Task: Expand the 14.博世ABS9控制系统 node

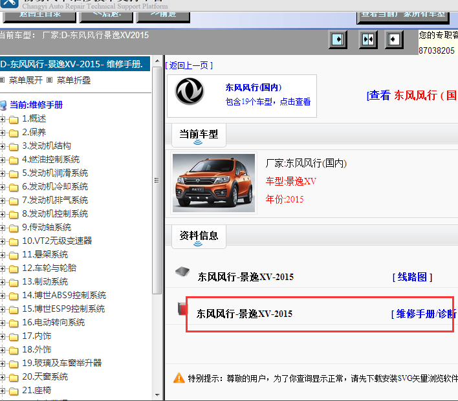Action: 3,296
